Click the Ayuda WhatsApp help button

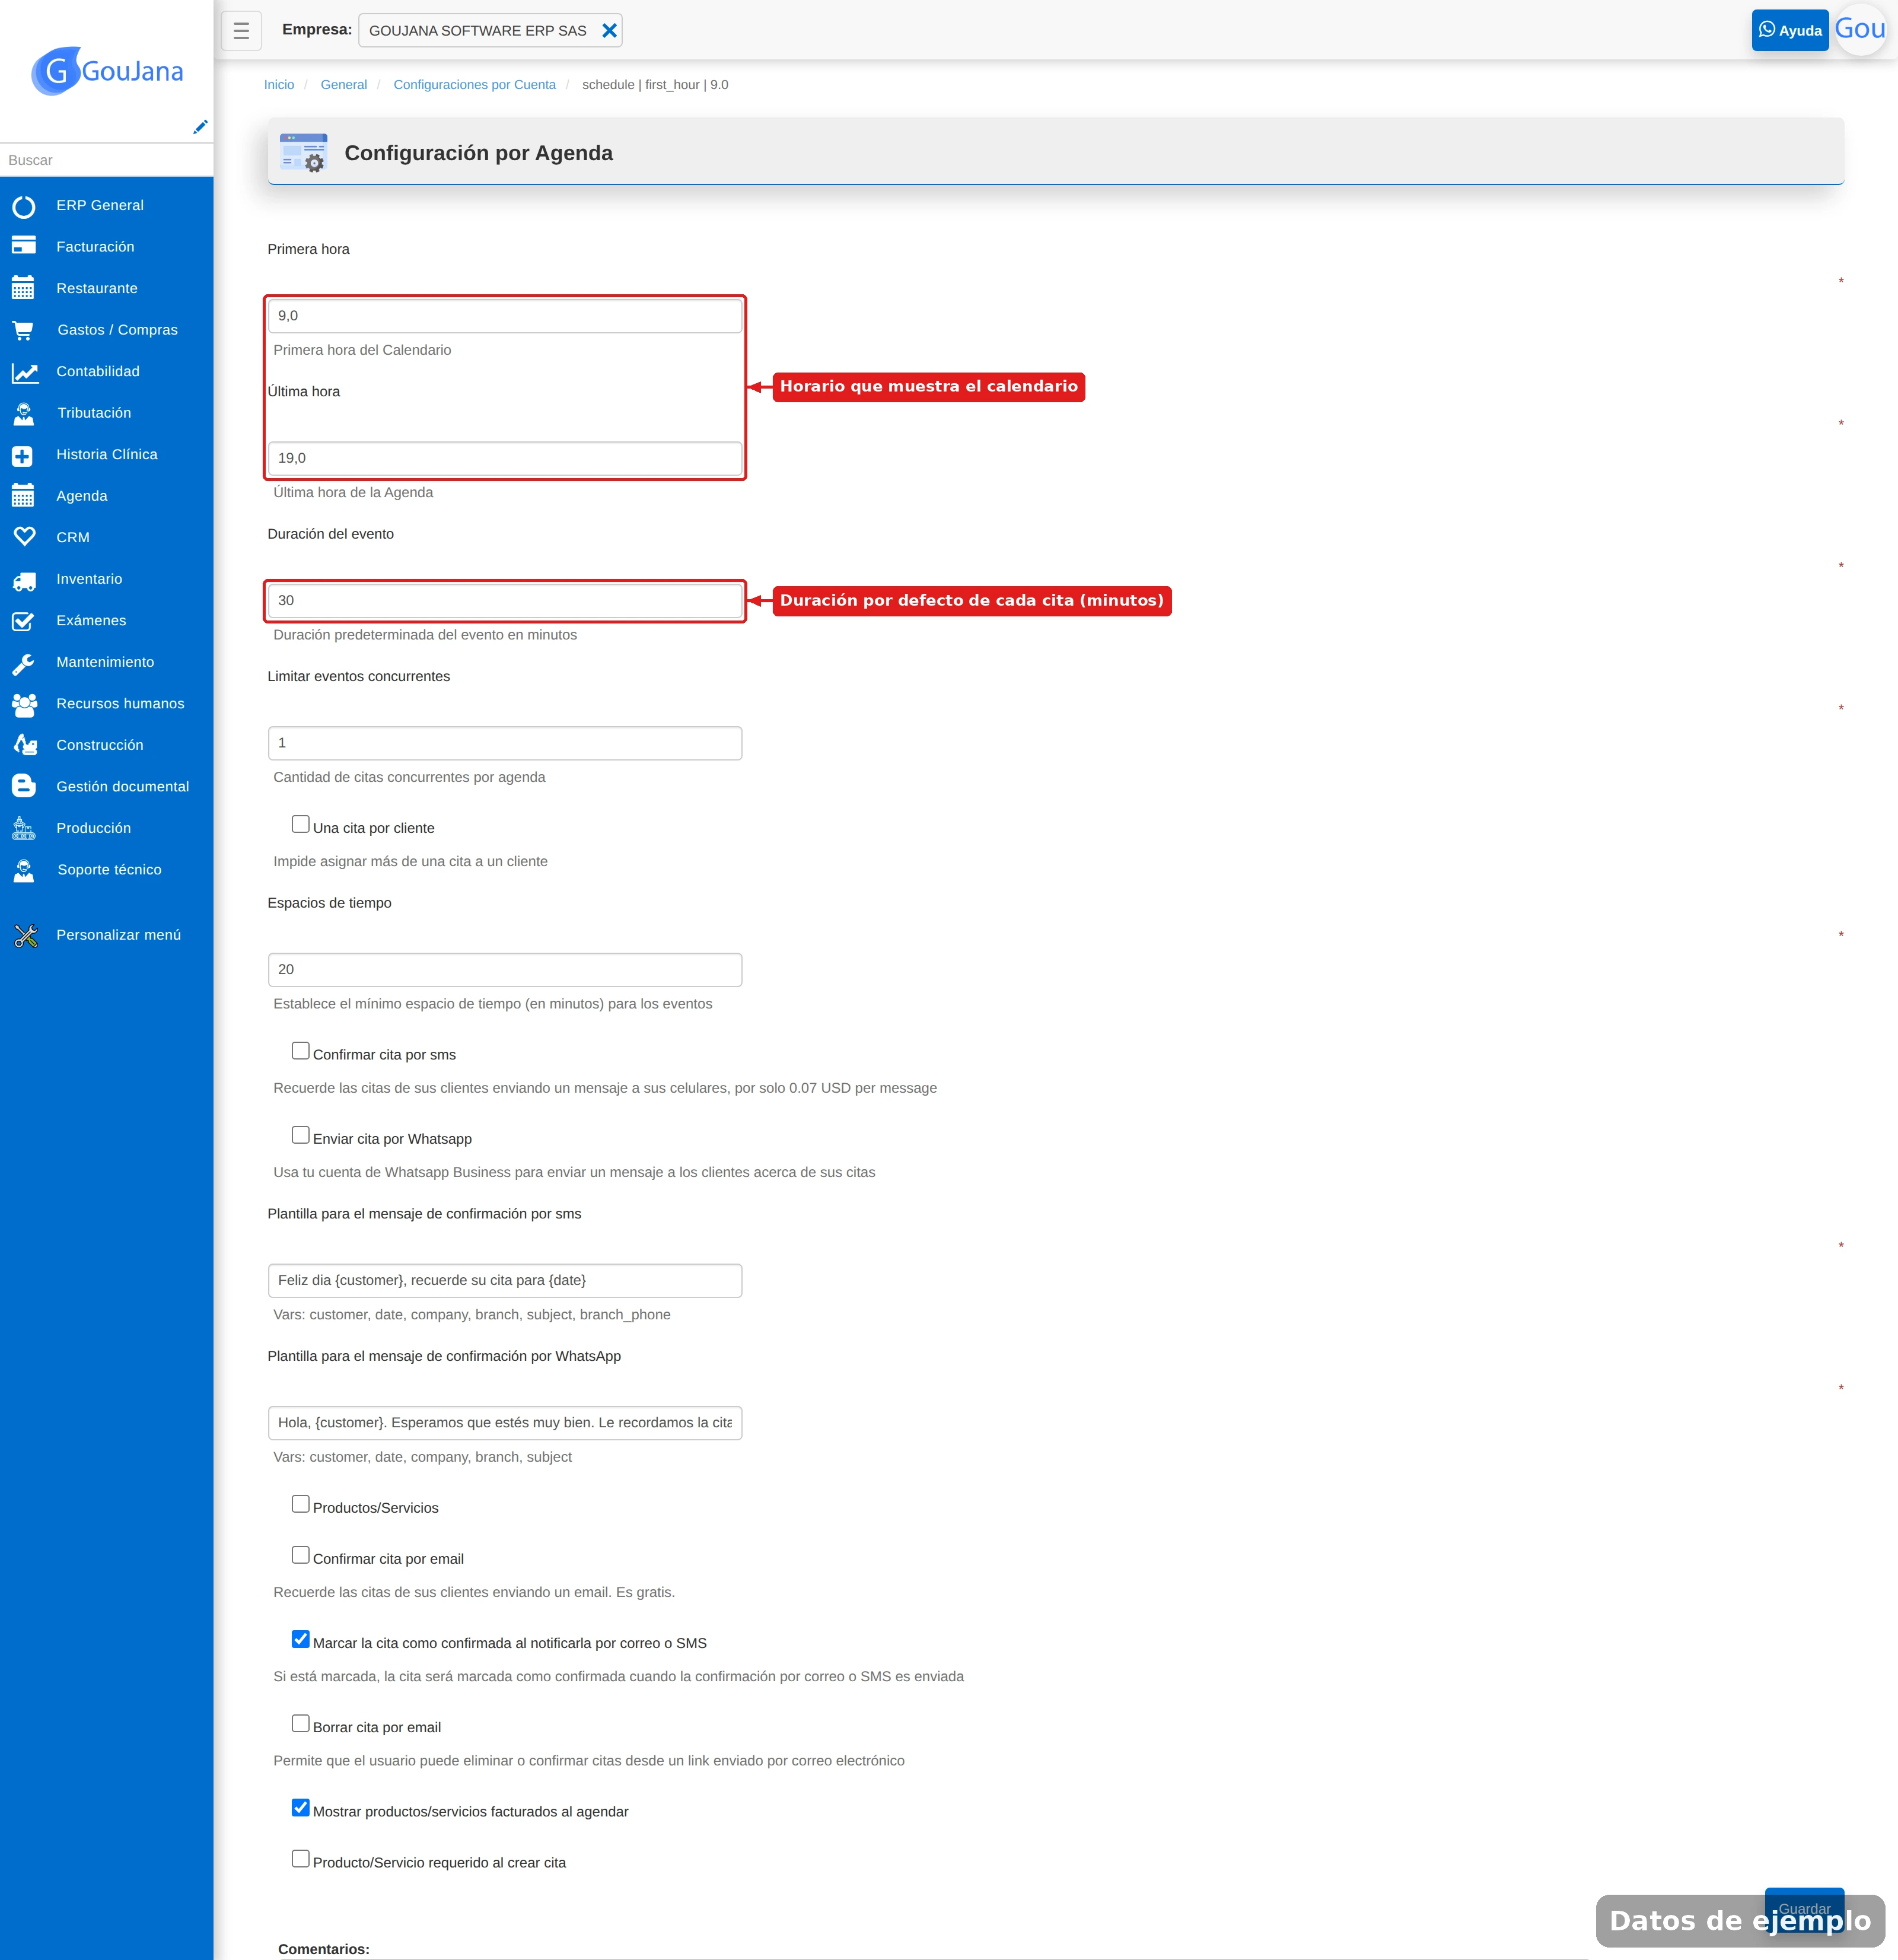pyautogui.click(x=1790, y=30)
